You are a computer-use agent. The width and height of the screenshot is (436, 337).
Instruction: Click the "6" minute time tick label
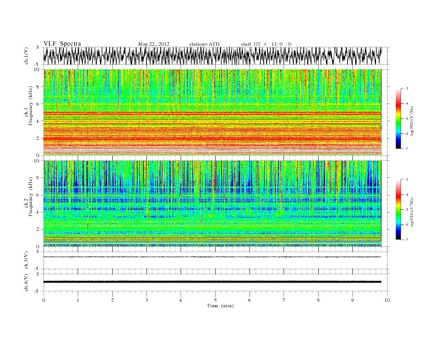point(249,300)
